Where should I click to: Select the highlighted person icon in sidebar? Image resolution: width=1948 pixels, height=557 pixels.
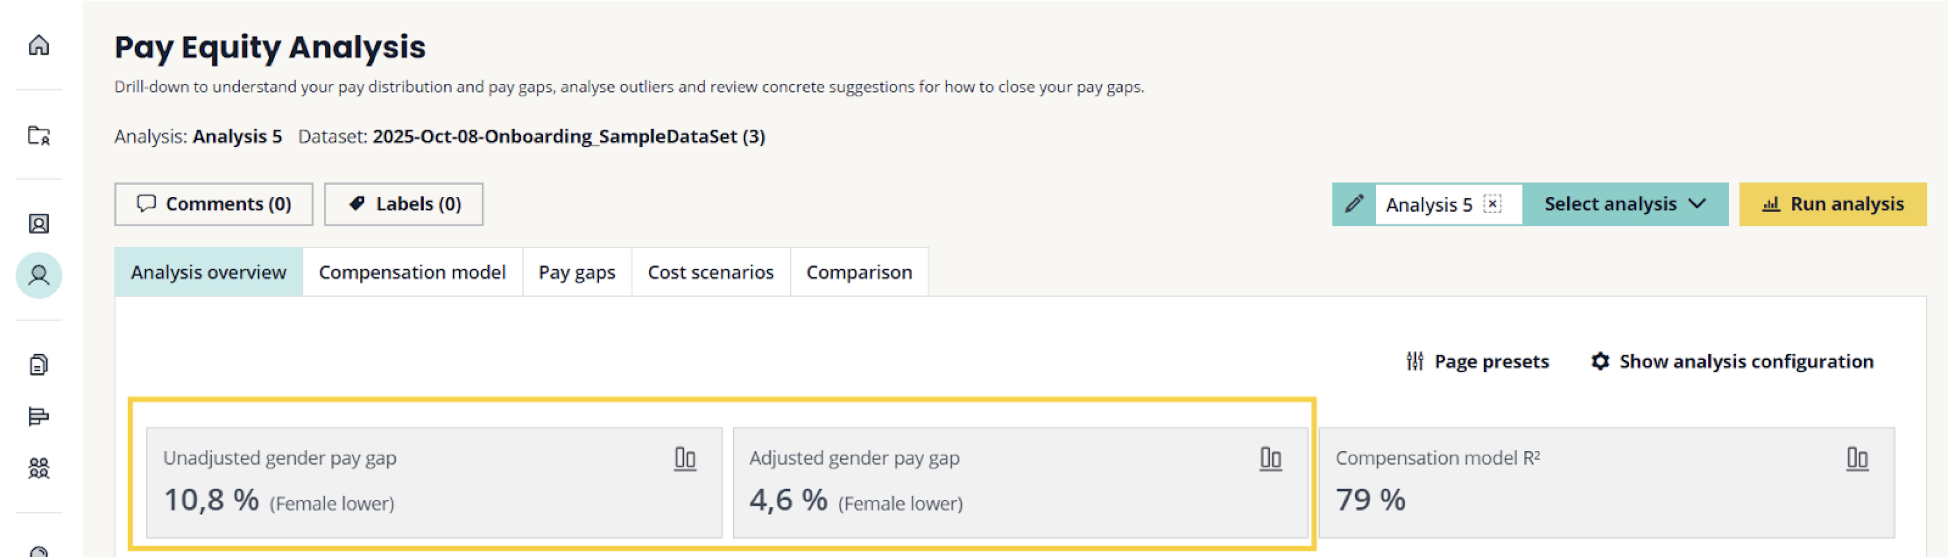pyautogui.click(x=38, y=275)
